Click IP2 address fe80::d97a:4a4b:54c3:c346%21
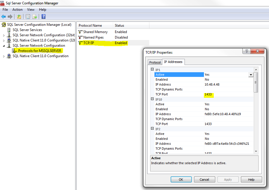The width and height of the screenshot is (269, 190). coord(227,144)
